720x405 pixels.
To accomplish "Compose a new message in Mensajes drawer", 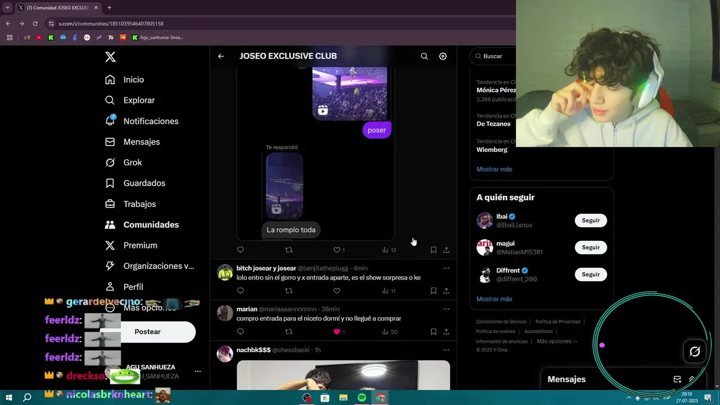I will click(x=677, y=380).
